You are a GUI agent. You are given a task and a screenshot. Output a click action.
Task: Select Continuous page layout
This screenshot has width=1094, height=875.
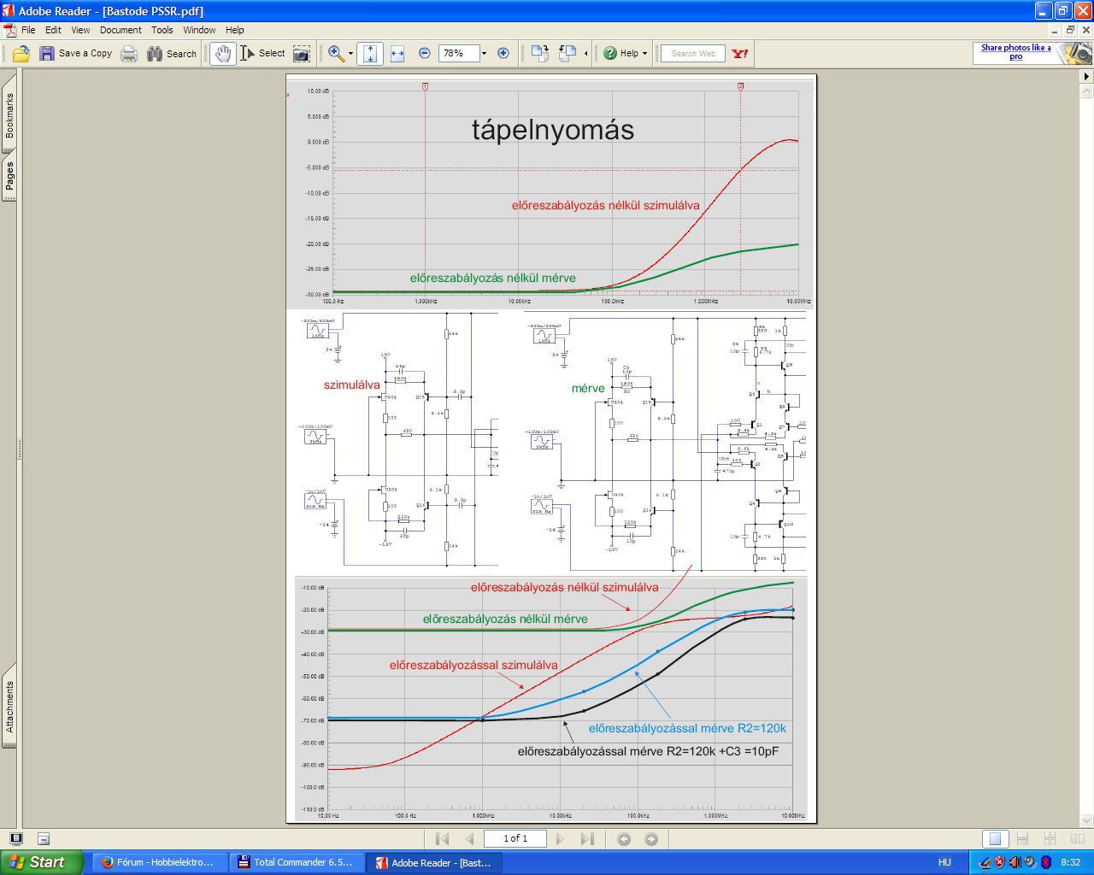(1022, 839)
